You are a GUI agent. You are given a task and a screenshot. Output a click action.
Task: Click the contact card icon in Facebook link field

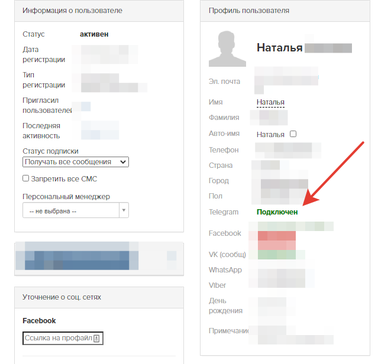[96, 338]
